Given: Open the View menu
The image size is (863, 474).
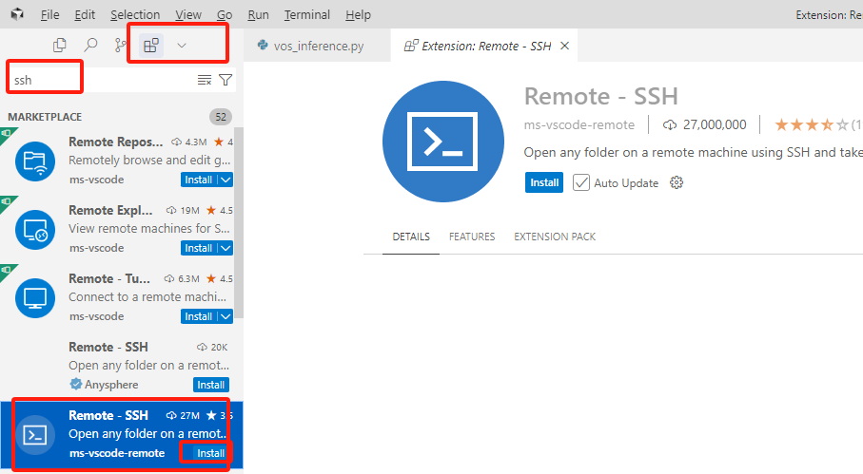Looking at the screenshot, I should 188,15.
